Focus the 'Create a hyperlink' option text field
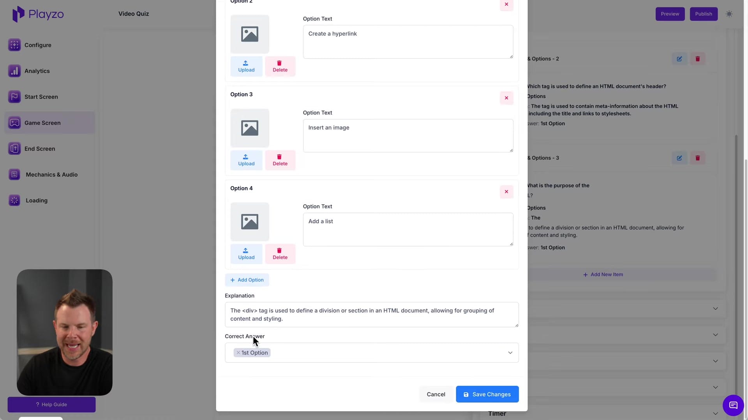 click(x=408, y=42)
